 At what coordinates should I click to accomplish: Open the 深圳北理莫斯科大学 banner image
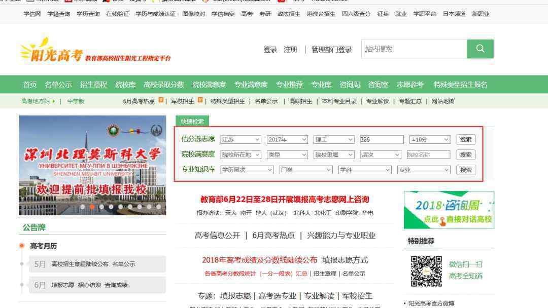pyautogui.click(x=92, y=165)
